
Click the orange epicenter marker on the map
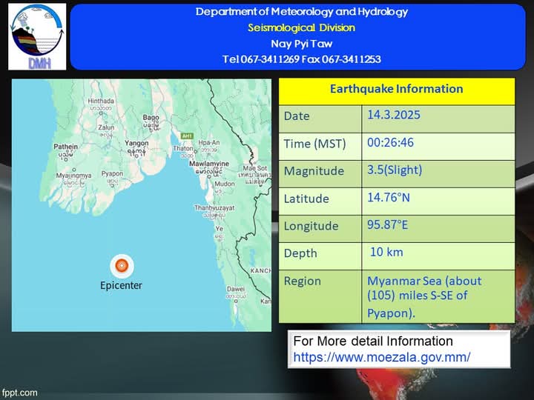pos(122,265)
